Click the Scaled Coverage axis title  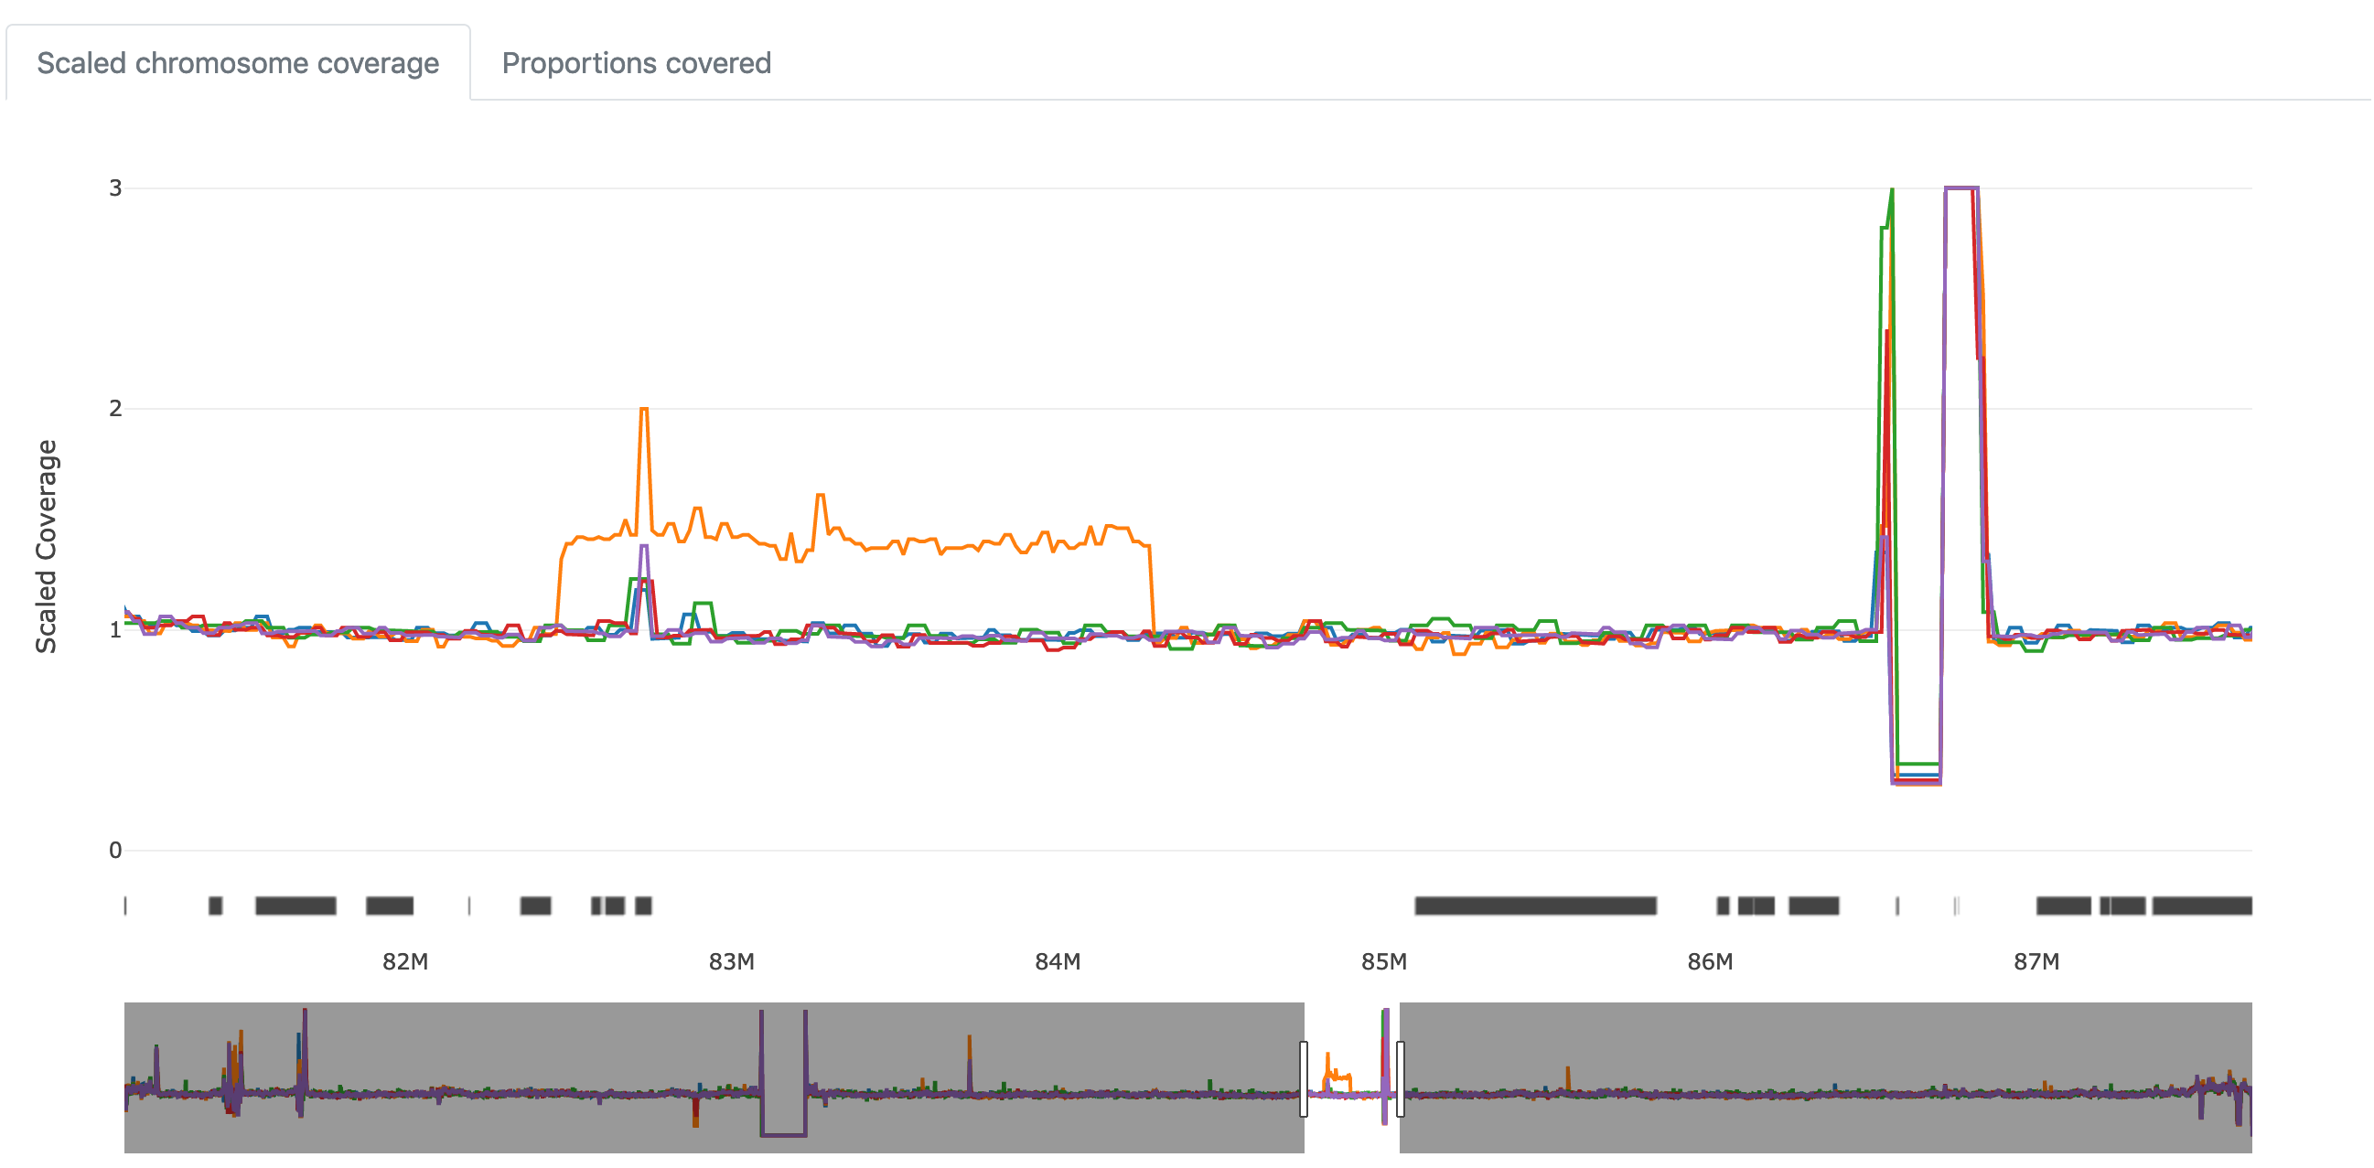click(x=46, y=546)
